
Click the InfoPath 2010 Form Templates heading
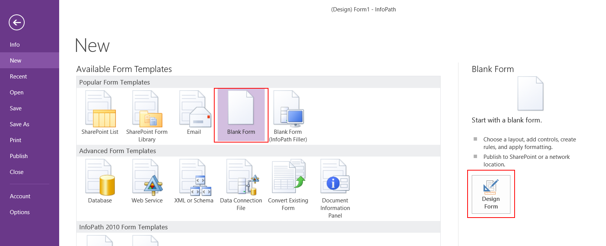pyautogui.click(x=123, y=227)
